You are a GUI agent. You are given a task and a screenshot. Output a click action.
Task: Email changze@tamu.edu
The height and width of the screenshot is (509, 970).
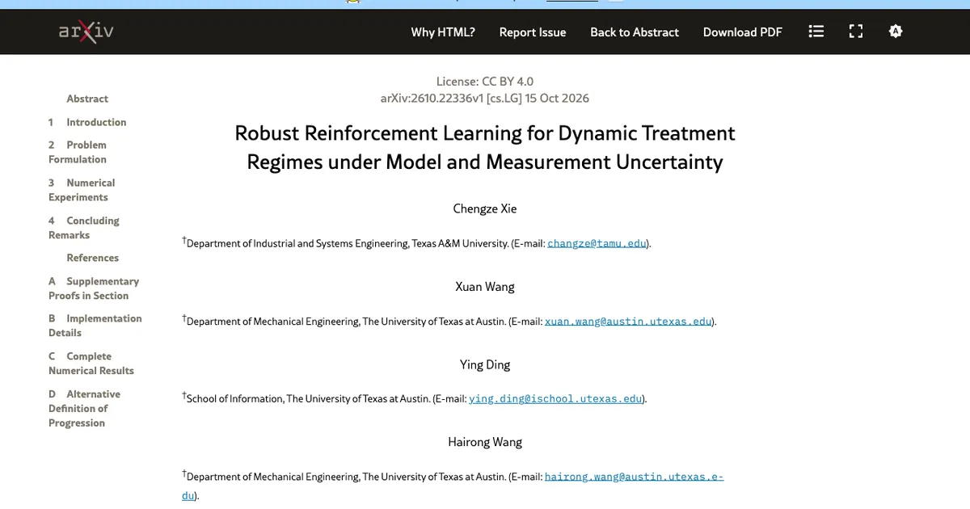pyautogui.click(x=597, y=243)
